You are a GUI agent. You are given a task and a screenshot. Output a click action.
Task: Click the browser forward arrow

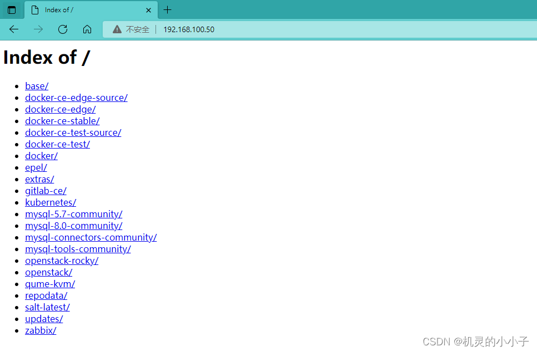[38, 29]
